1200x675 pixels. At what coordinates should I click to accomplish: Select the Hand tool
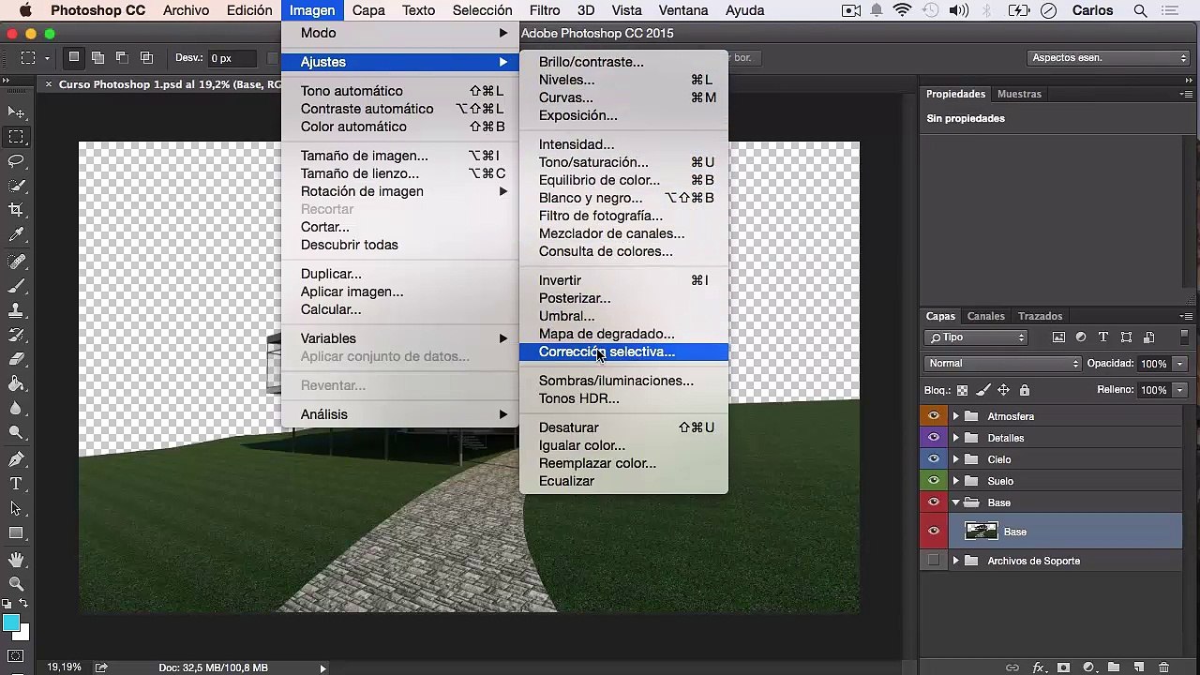16,560
